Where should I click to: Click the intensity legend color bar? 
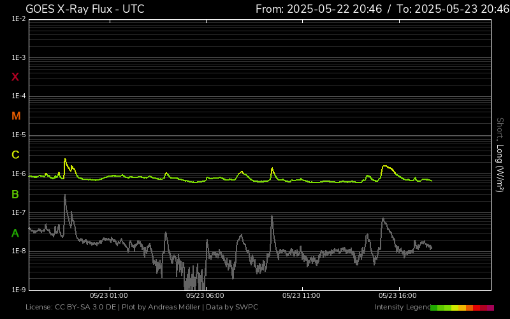[x=462, y=308]
